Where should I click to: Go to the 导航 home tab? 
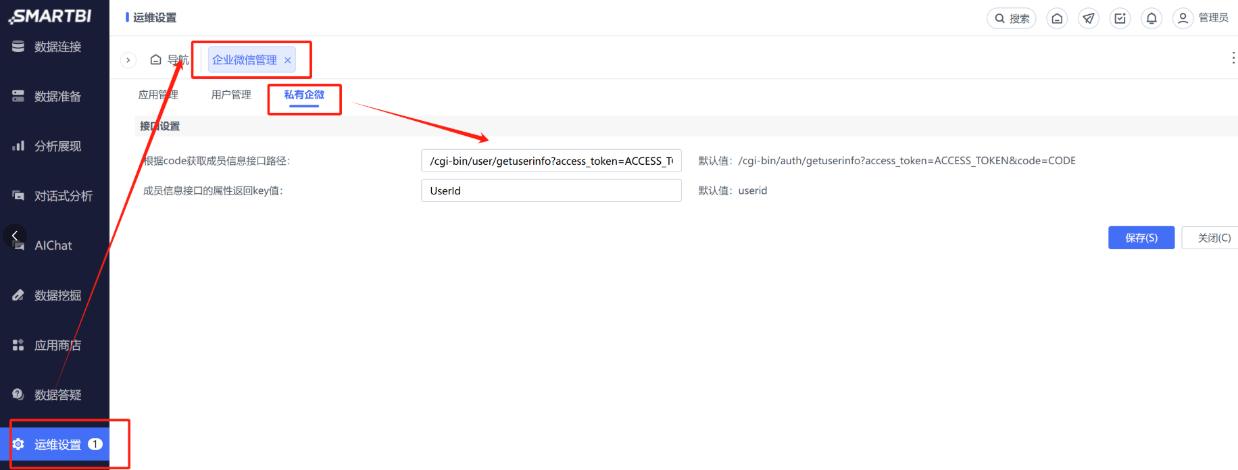pos(170,60)
